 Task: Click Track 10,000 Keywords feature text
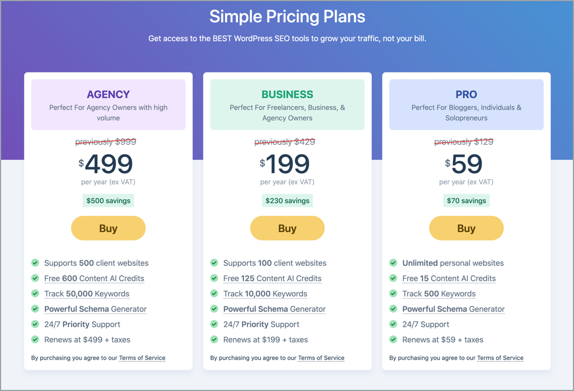(265, 294)
